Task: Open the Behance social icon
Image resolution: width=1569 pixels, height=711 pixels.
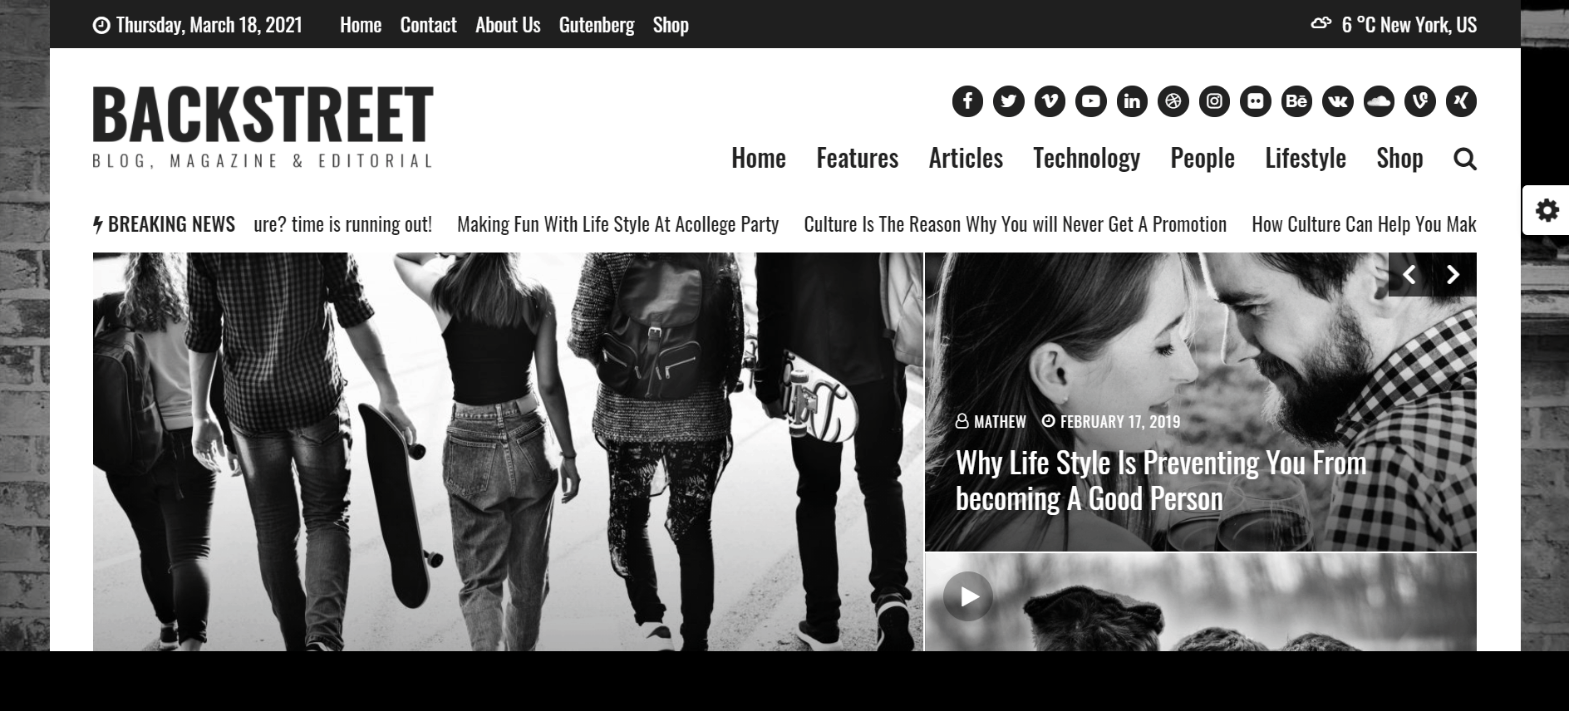Action: coord(1296,101)
